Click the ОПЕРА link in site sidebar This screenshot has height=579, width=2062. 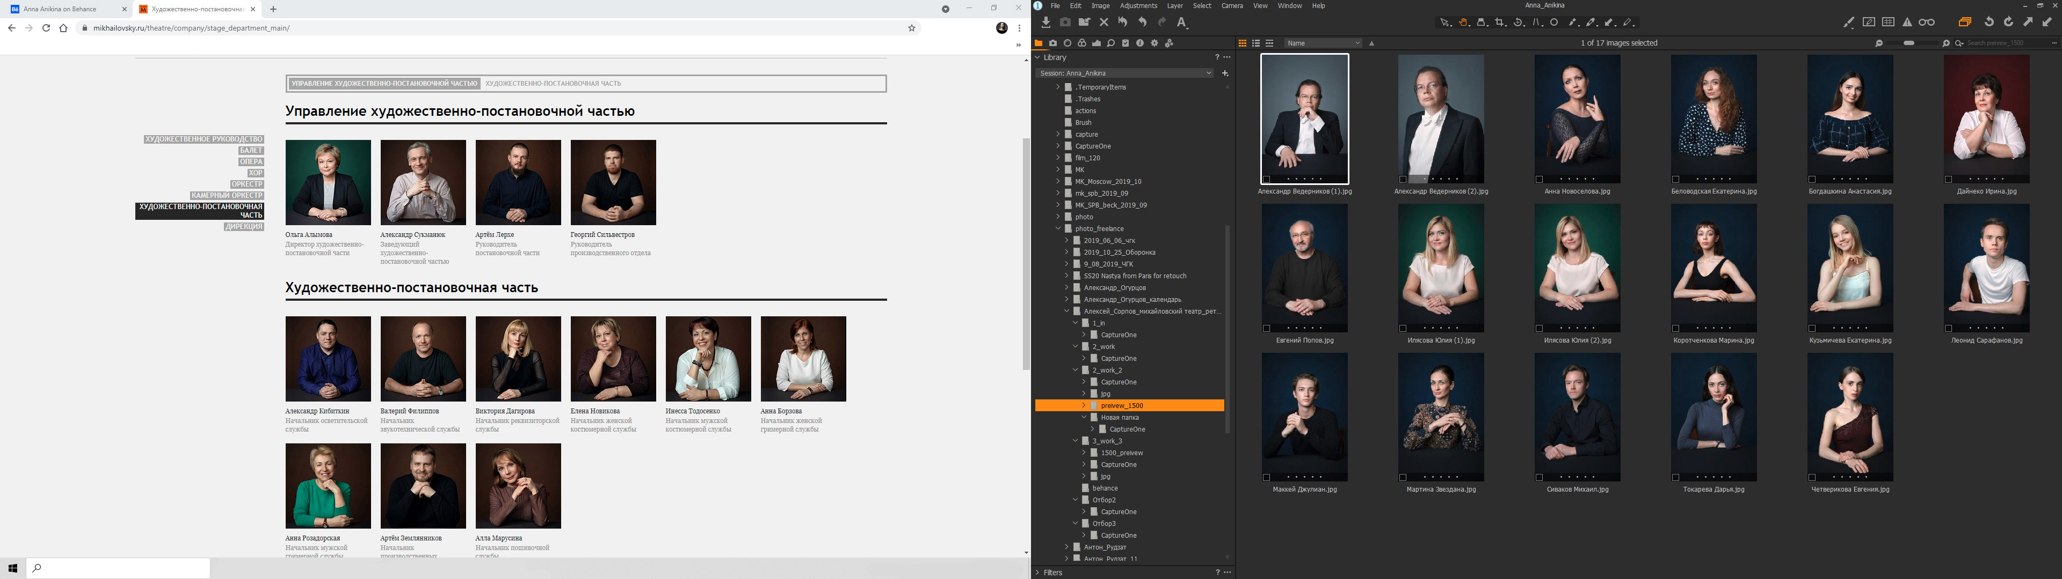[x=251, y=161]
